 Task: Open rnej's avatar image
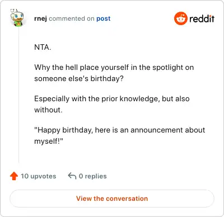click(x=17, y=18)
